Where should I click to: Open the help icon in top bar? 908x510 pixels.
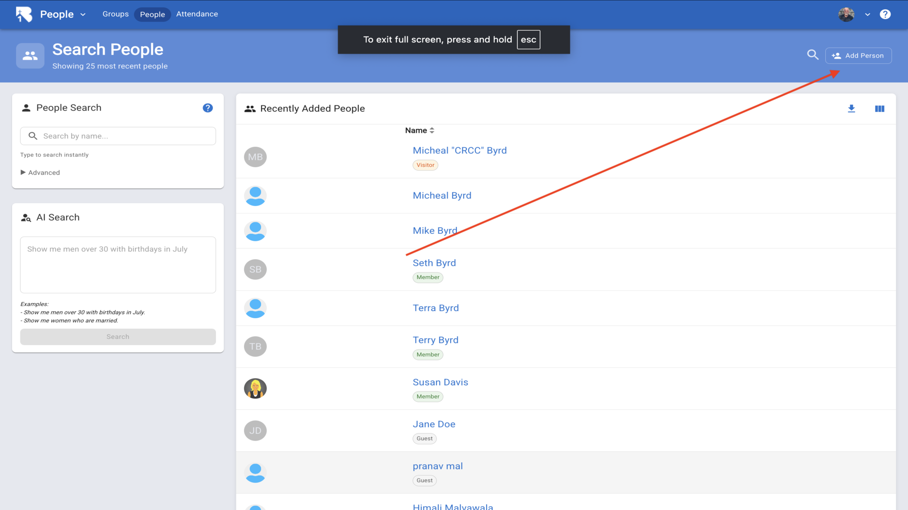(885, 14)
